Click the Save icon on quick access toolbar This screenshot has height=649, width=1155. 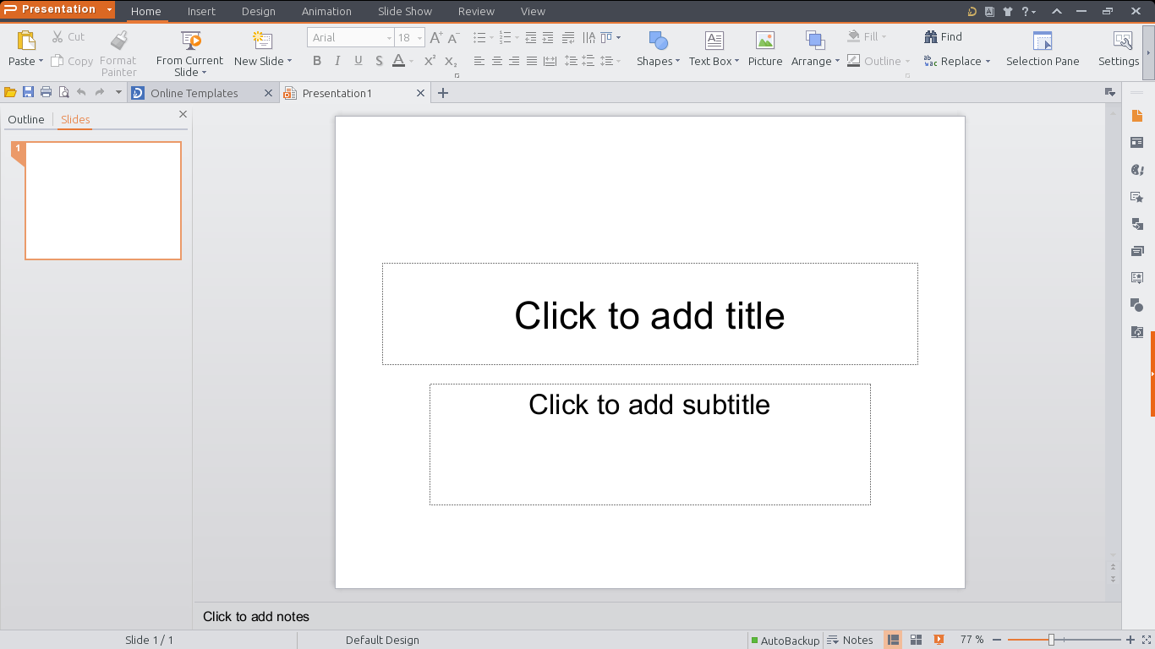coord(28,92)
